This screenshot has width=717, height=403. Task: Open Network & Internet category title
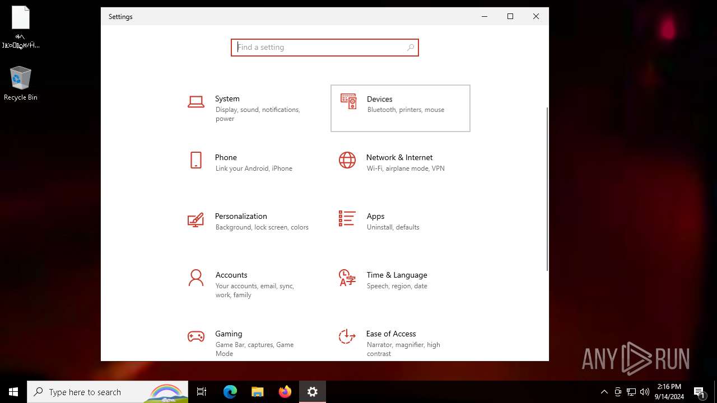[x=399, y=157]
